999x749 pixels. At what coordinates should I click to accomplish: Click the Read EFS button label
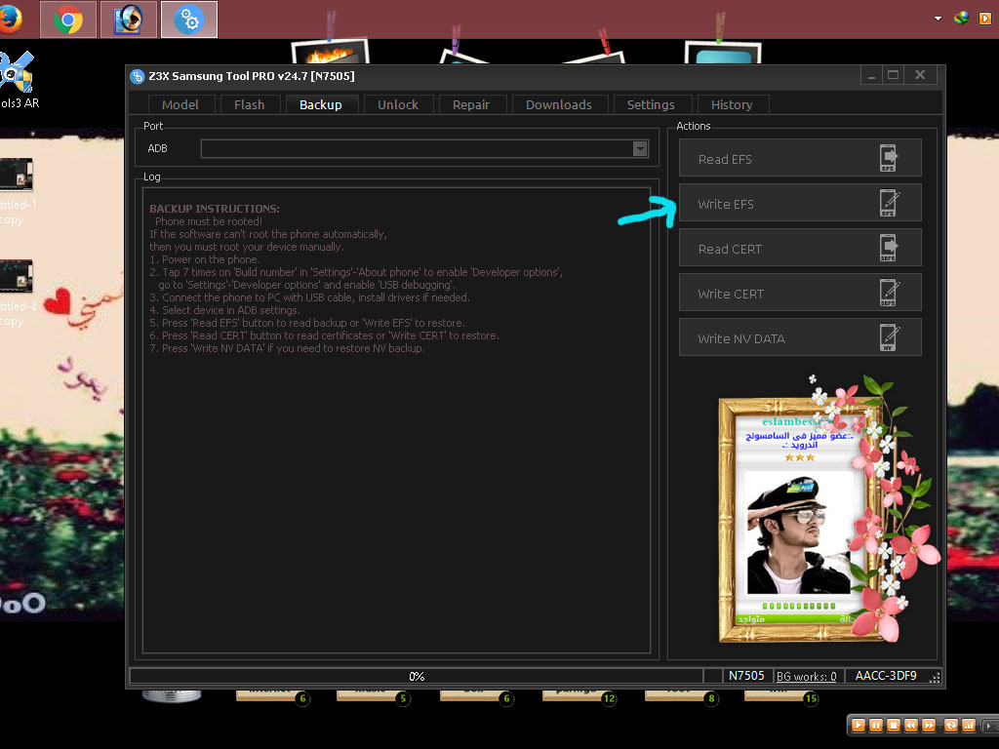pos(725,159)
